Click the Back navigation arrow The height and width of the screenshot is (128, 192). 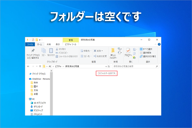click(28, 66)
